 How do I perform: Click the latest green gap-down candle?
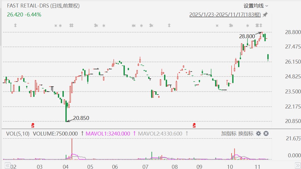[268, 57]
